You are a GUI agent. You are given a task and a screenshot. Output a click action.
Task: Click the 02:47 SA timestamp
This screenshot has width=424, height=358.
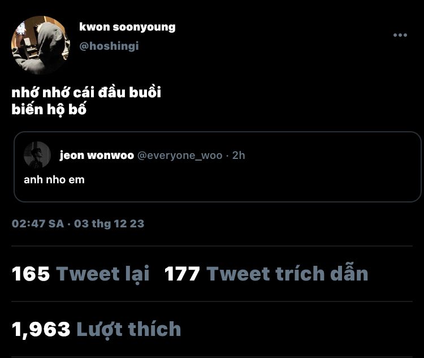tap(38, 224)
